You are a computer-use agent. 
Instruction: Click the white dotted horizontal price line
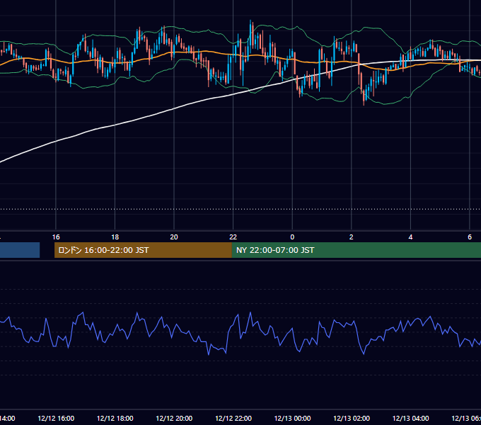click(240, 210)
